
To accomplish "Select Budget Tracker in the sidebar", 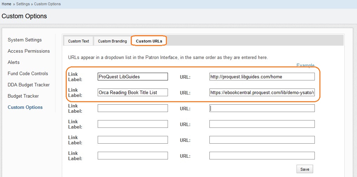I will pos(23,96).
